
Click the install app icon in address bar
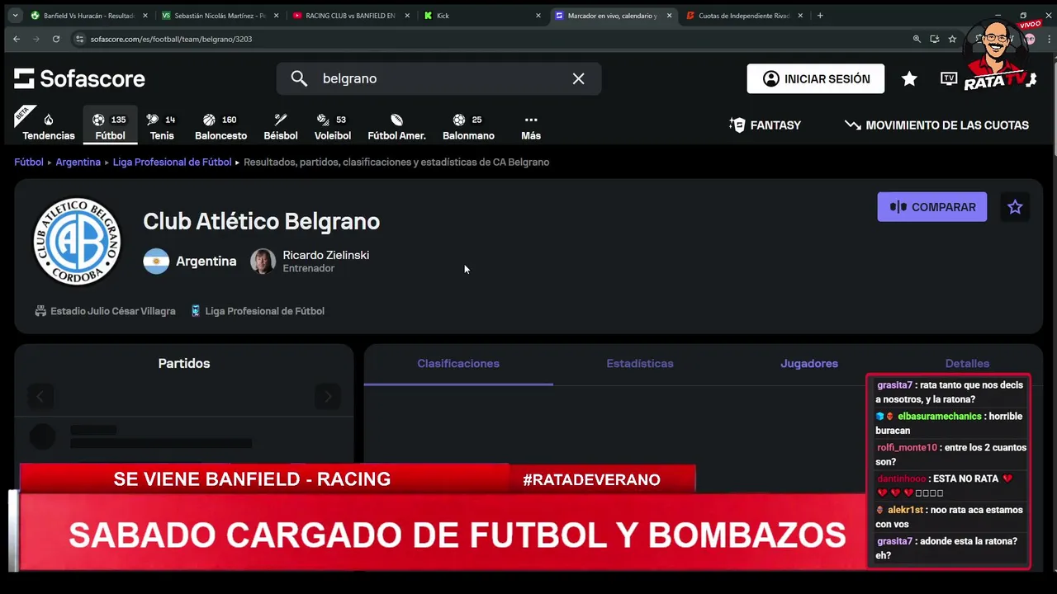click(x=935, y=39)
